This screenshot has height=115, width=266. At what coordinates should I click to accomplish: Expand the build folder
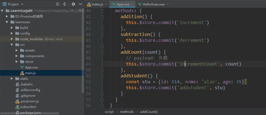(12, 28)
